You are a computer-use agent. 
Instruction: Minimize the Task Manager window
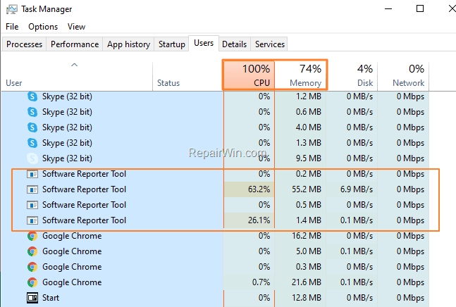[388, 8]
